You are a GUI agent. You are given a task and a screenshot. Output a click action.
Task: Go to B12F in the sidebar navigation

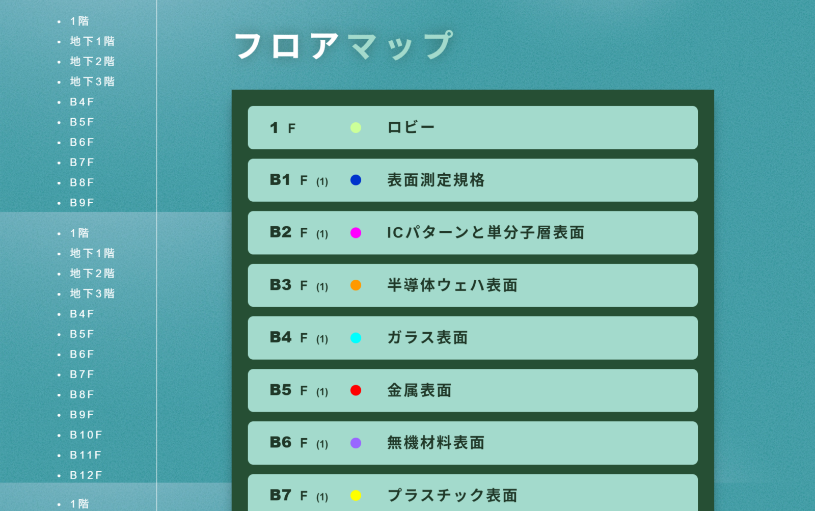pos(86,475)
